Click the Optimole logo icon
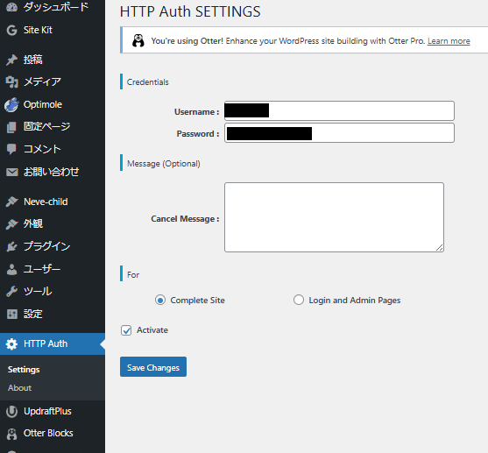The height and width of the screenshot is (453, 488). (11, 104)
